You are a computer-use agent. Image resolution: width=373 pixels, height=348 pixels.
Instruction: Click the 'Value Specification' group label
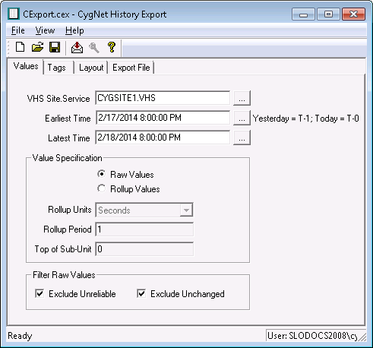click(x=68, y=158)
